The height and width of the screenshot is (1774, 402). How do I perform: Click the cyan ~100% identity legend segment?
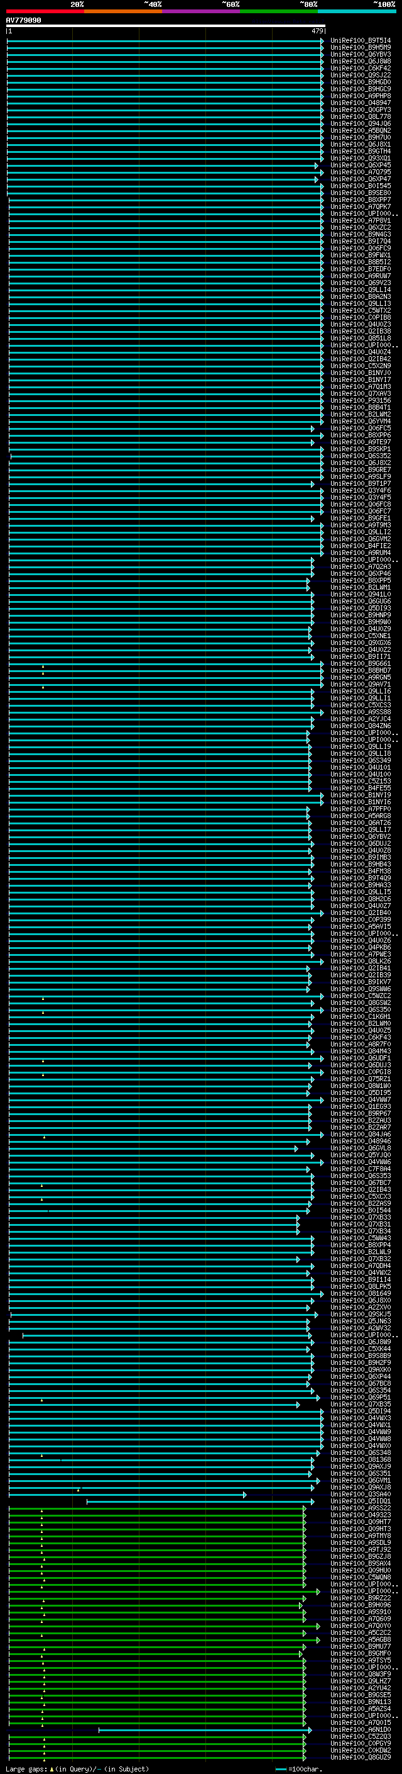[357, 12]
